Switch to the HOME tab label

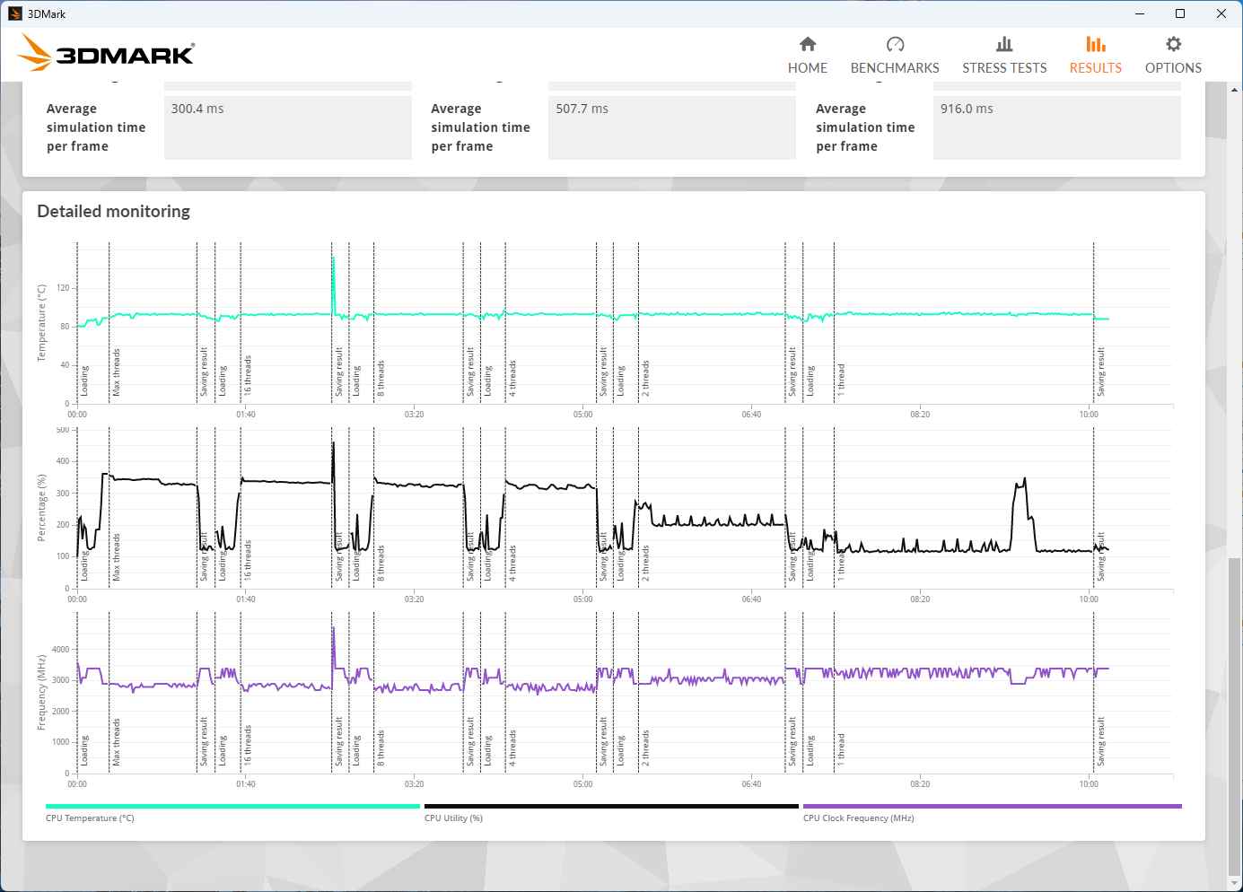(x=808, y=68)
